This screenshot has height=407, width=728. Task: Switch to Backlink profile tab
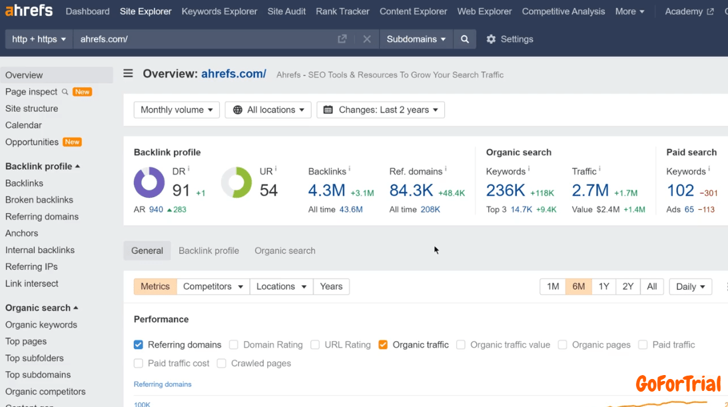click(x=209, y=250)
